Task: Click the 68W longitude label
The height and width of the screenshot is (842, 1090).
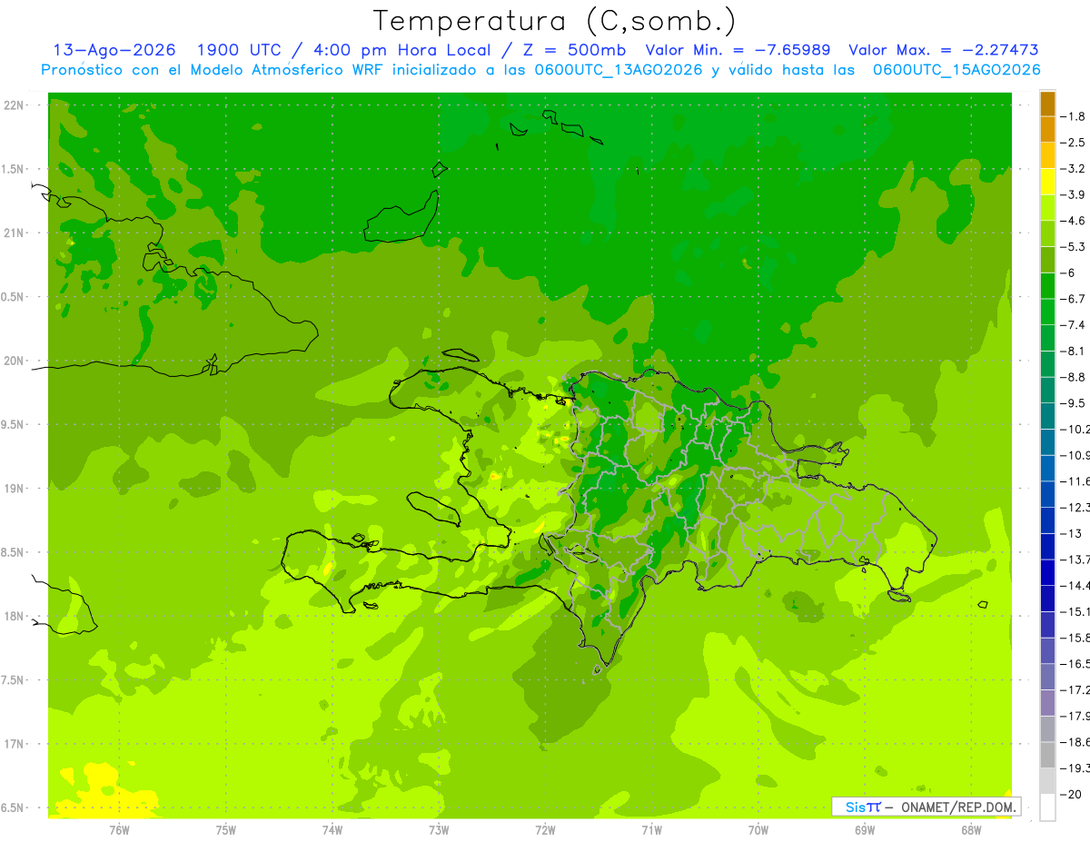Action: pyautogui.click(x=971, y=830)
